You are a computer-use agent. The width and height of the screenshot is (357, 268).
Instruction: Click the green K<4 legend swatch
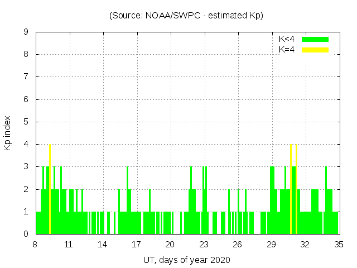pyautogui.click(x=315, y=39)
